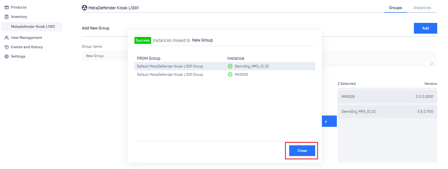Click the Instance column header

coord(236,58)
